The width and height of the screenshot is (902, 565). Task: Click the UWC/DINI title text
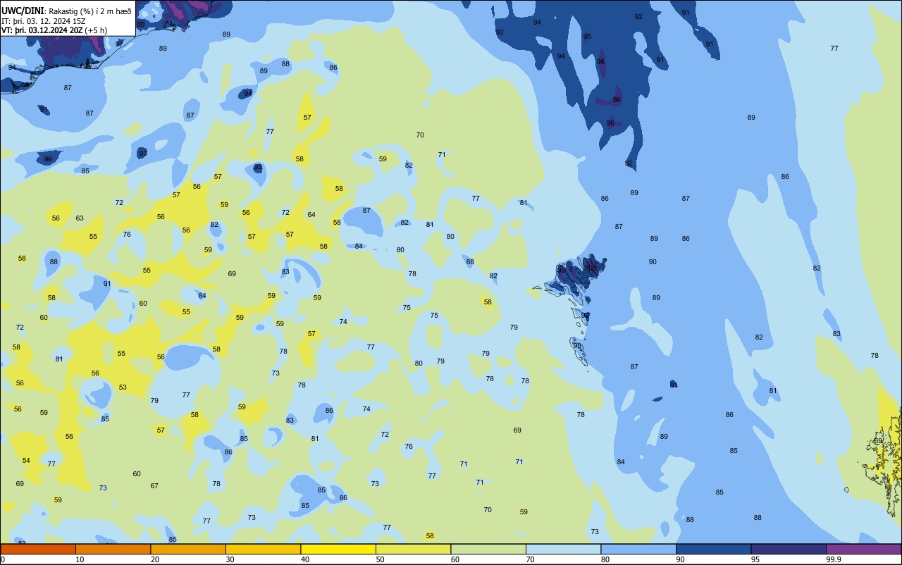point(23,11)
